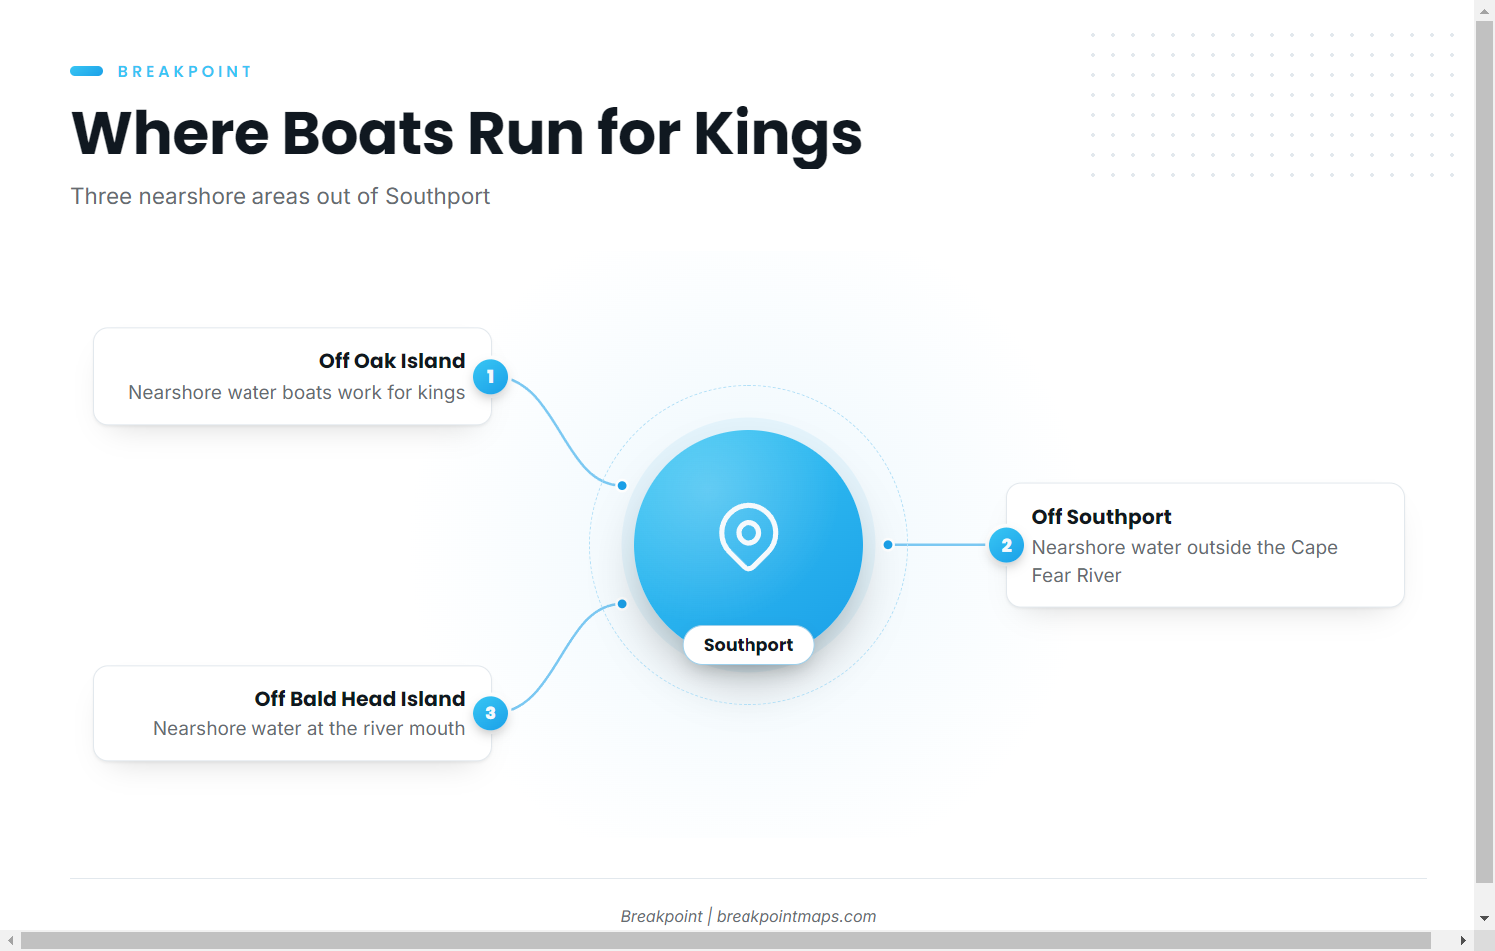This screenshot has width=1495, height=951.
Task: Click the number 2 badge for Off Southport
Action: 1006,545
